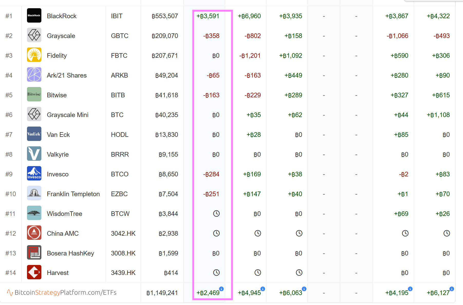Click info icon next to +₿6,063 total

pos(304,289)
